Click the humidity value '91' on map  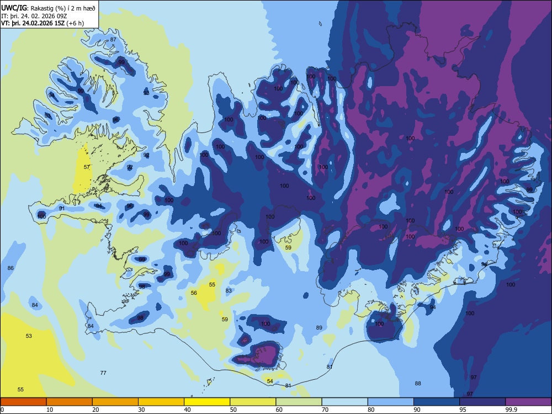click(62, 209)
